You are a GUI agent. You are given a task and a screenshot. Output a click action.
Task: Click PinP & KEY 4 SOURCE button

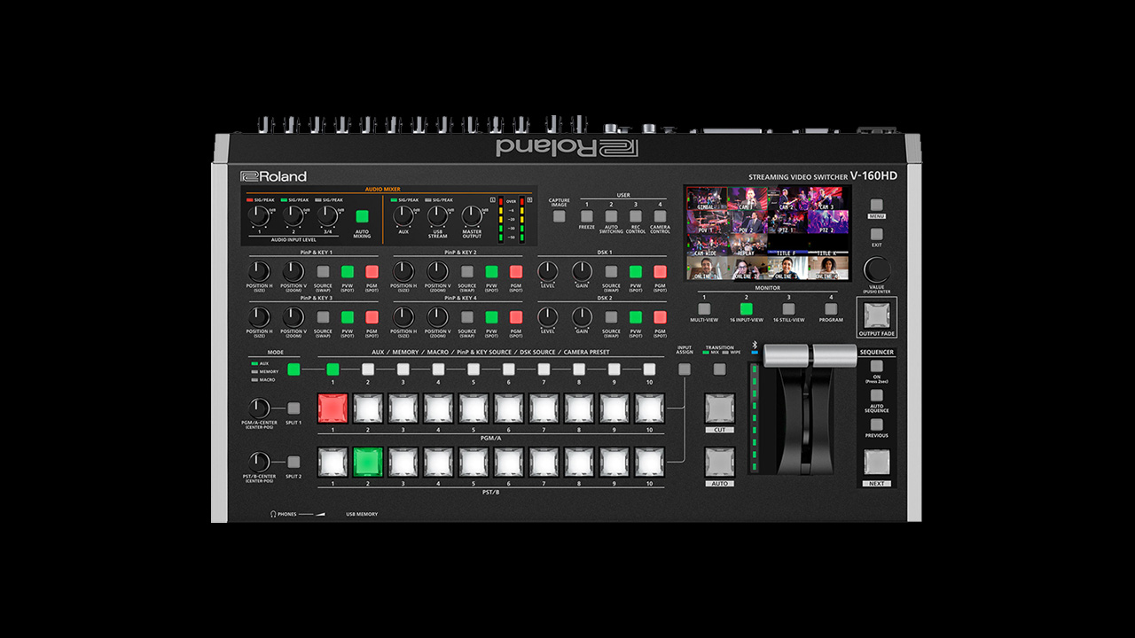[467, 317]
